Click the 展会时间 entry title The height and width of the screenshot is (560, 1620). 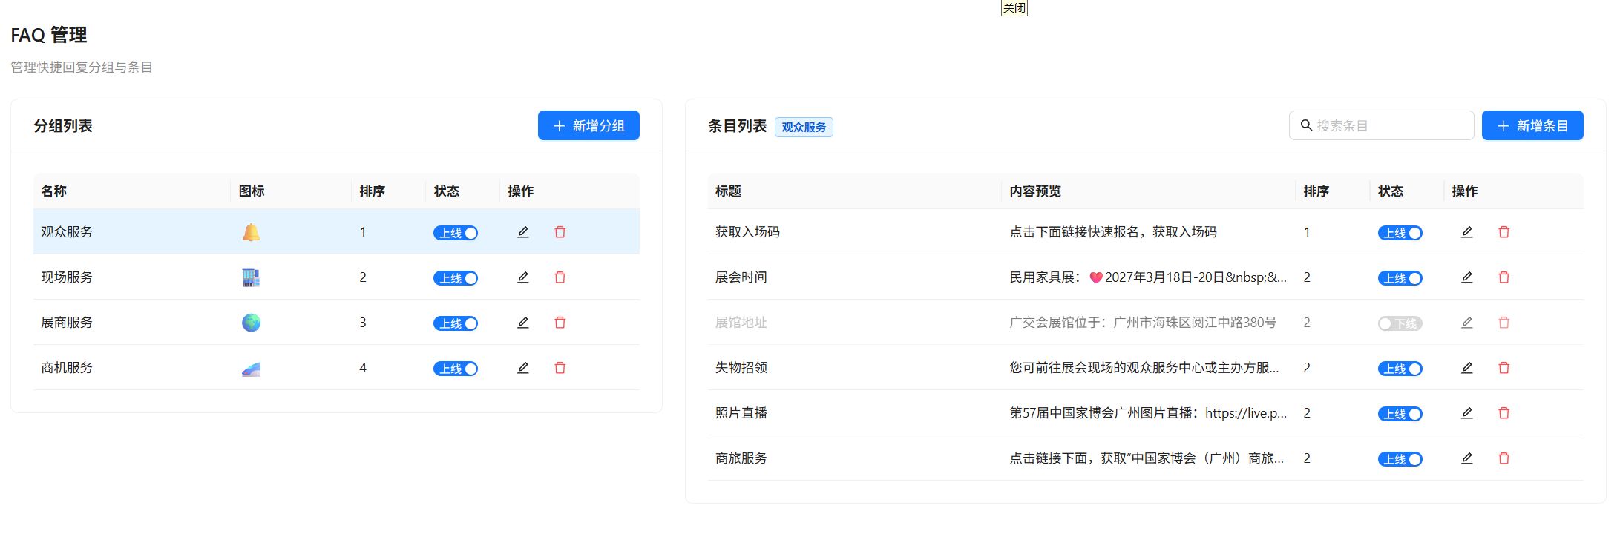pyautogui.click(x=741, y=277)
